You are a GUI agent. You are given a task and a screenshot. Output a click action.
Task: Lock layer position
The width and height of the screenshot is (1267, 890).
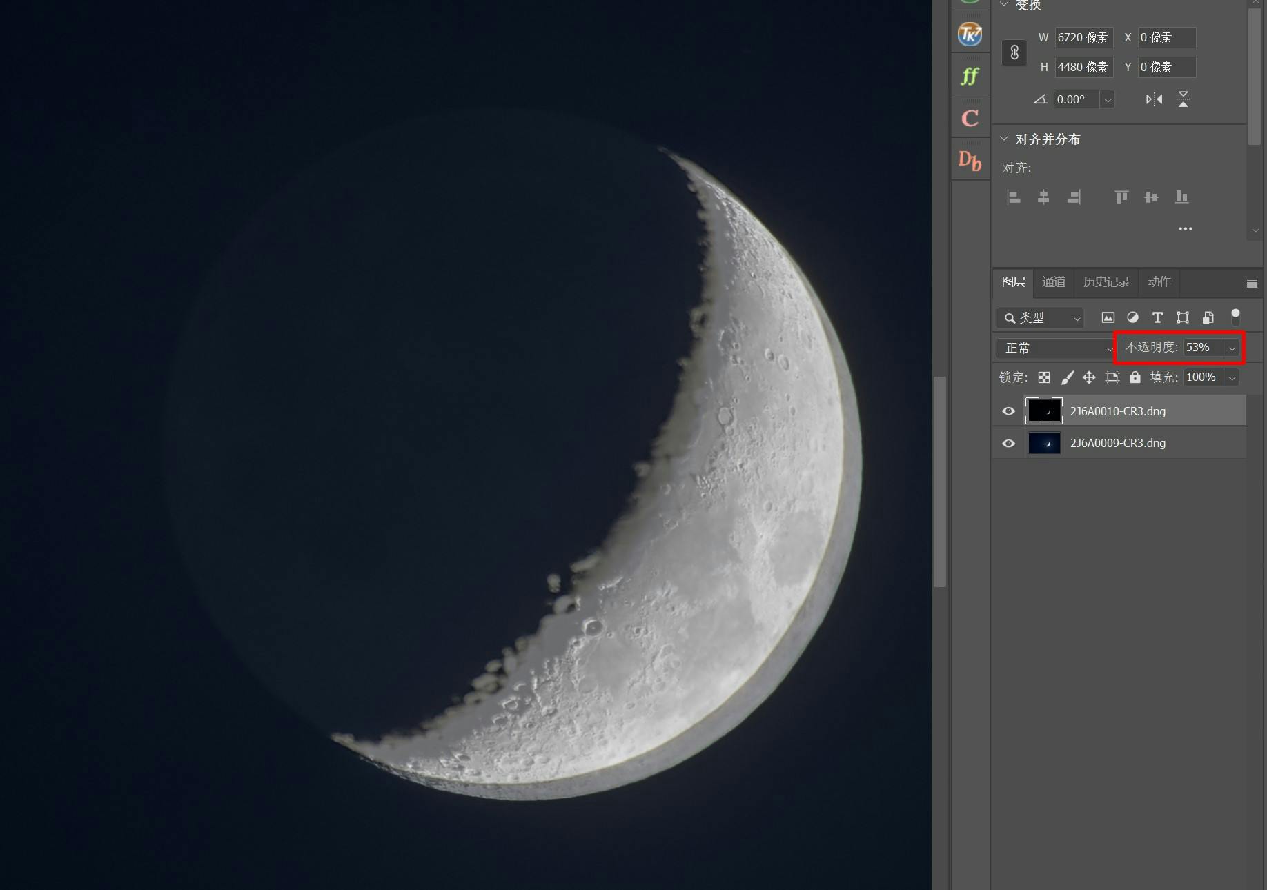click(1089, 377)
